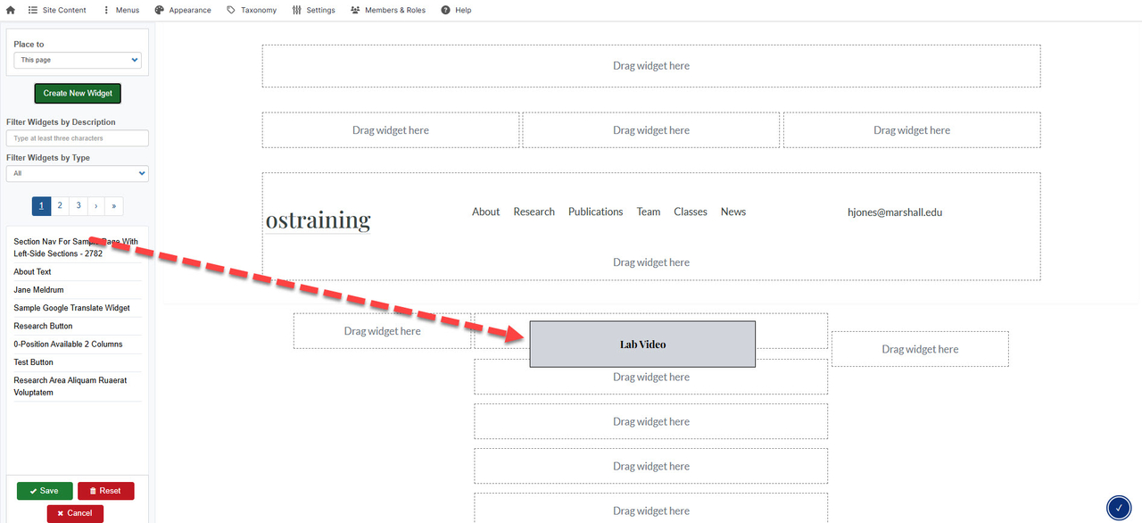Click the red Reset button
Screen dimensions: 1142x523
(x=105, y=491)
